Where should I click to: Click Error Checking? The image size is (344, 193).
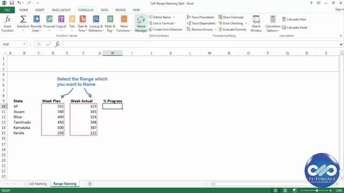231,23
